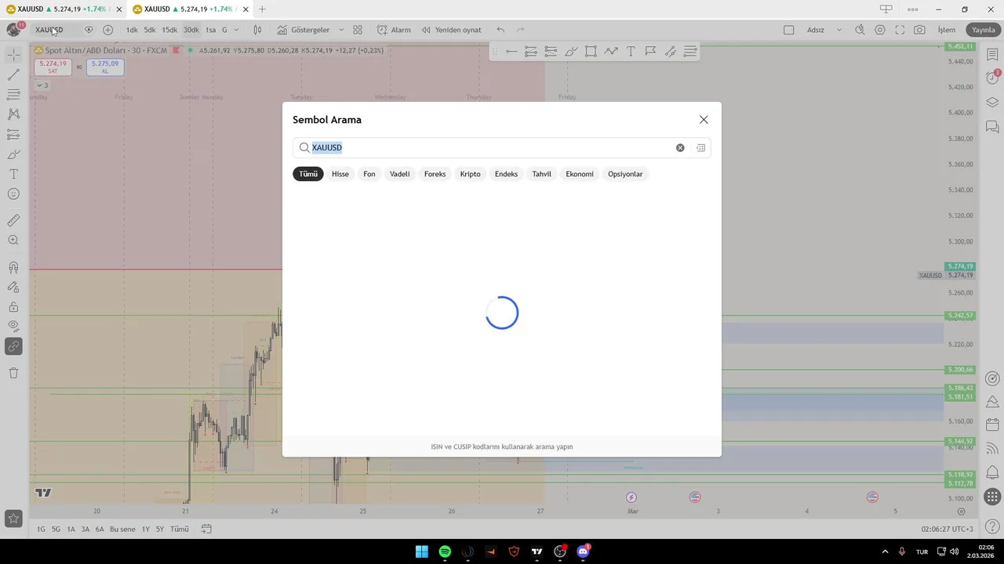The width and height of the screenshot is (1004, 564).
Task: Select the crosshair cursor tool
Action: coord(13,55)
